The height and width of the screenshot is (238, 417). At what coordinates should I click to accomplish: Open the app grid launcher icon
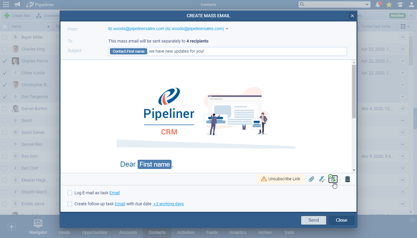click(x=6, y=4)
